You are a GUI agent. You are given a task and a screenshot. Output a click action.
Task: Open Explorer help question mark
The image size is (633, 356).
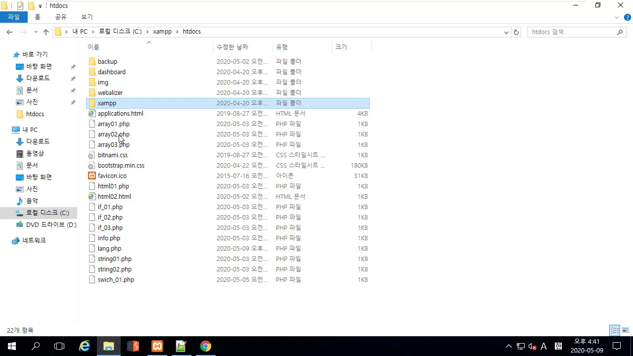pyautogui.click(x=627, y=17)
